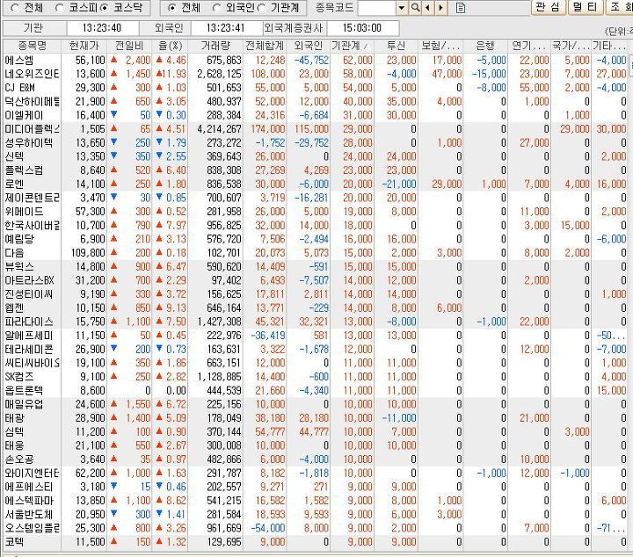Screen dimensions: 633x557
Task: Select the 제이콘텐트리 stock row name
Action: tap(32, 198)
